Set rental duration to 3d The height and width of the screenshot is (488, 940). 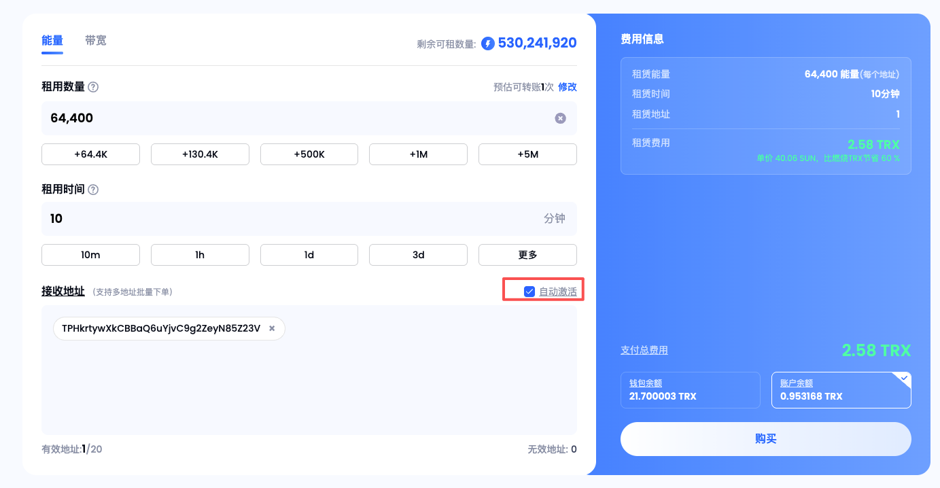pos(419,255)
